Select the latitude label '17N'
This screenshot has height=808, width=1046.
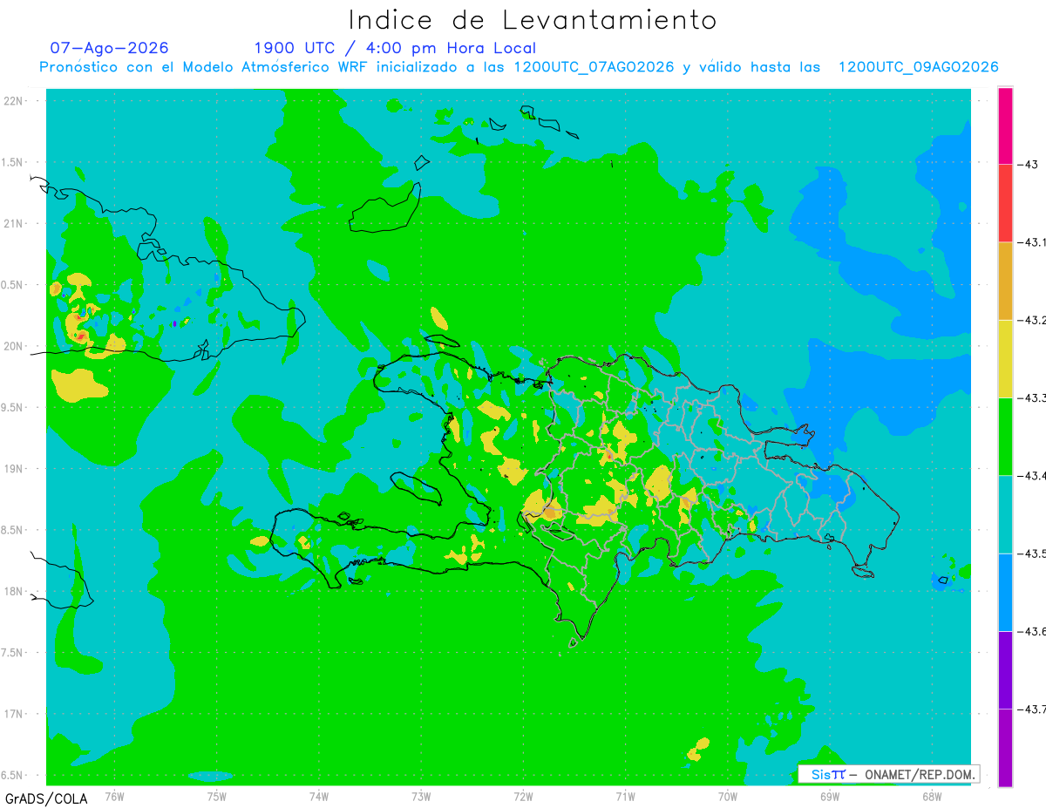point(13,714)
